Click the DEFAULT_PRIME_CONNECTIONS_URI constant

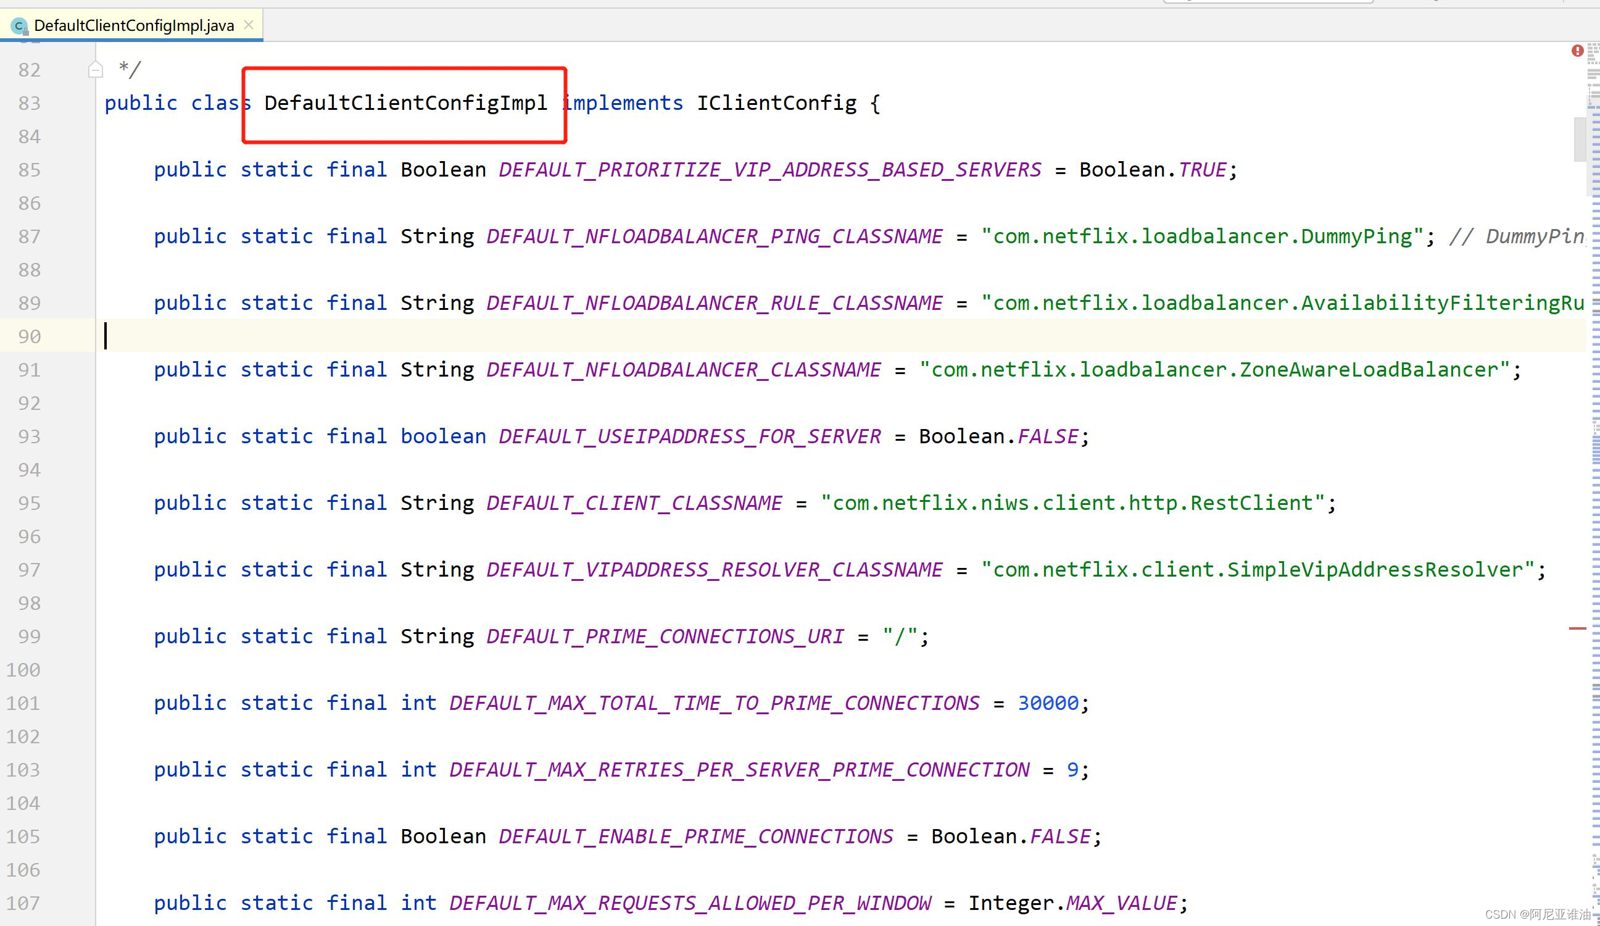[x=665, y=636]
